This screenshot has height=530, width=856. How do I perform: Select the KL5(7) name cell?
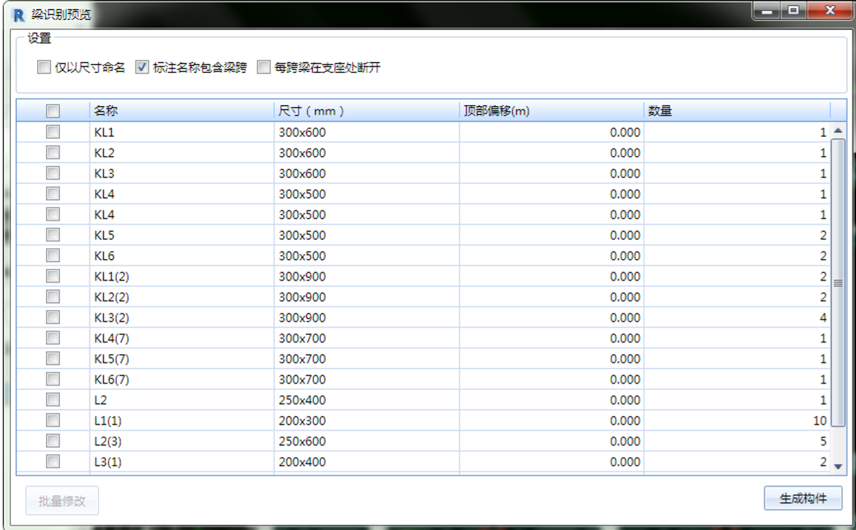(182, 359)
